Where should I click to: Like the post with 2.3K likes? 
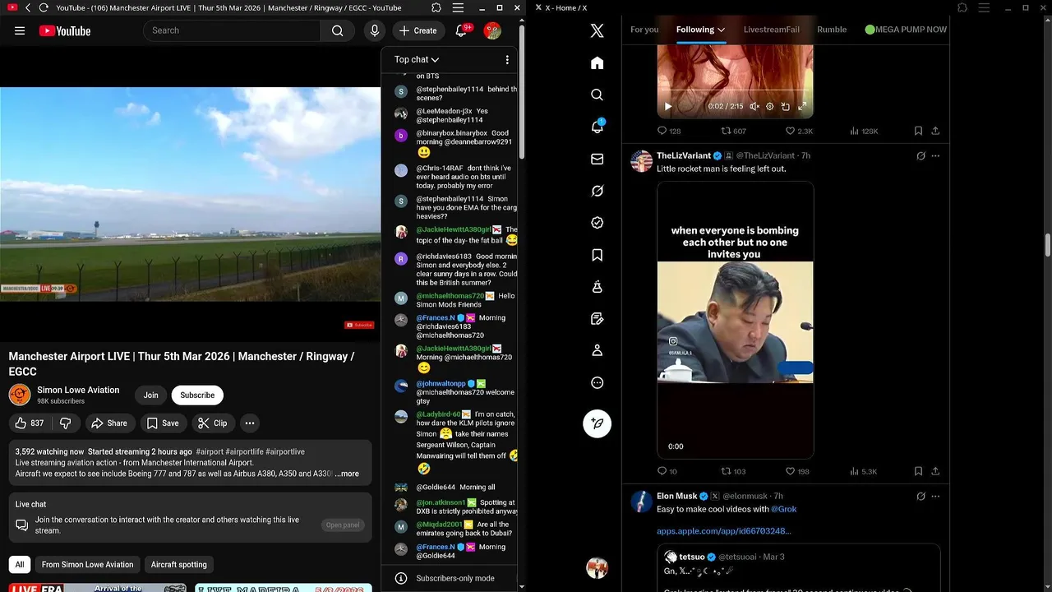(x=799, y=131)
